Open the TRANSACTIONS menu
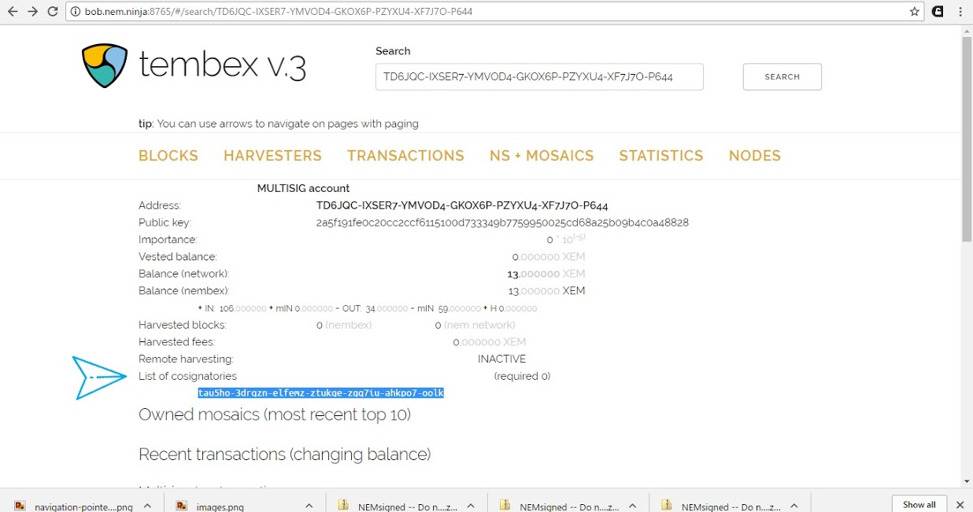The height and width of the screenshot is (512, 973). (x=405, y=156)
